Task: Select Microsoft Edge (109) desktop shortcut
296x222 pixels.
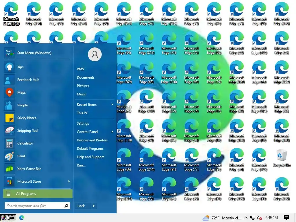Action: 282,189
